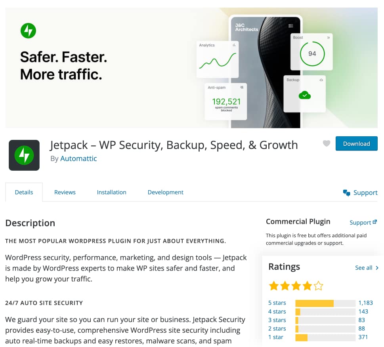This screenshot has width=384, height=347.
Task: Open the Details tab
Action: [x=24, y=192]
